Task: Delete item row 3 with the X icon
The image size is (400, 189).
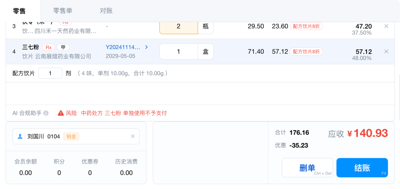Action: [386, 26]
